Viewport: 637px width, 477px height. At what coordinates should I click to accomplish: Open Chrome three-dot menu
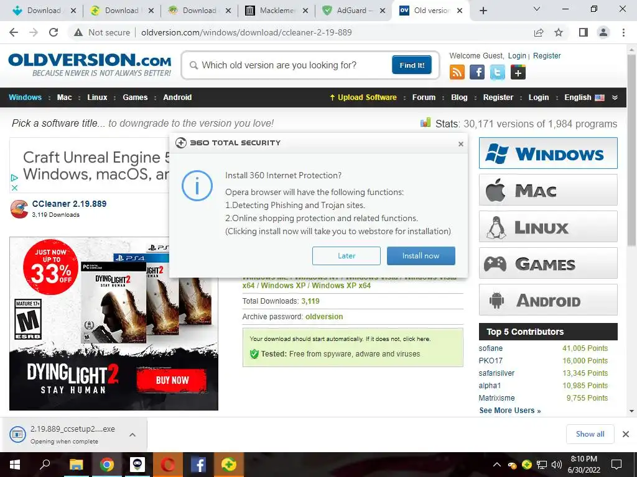coord(623,32)
